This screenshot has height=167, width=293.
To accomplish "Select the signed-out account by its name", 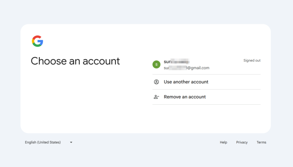I will pyautogui.click(x=176, y=62).
